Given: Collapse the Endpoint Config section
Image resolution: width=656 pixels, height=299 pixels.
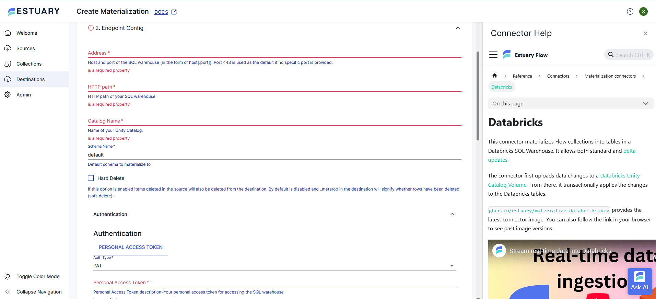Looking at the screenshot, I should [x=458, y=28].
